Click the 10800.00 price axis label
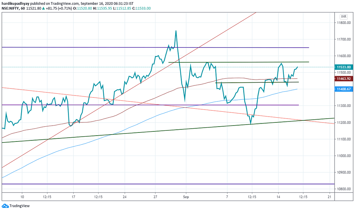The width and height of the screenshot is (355, 211). coord(344,189)
